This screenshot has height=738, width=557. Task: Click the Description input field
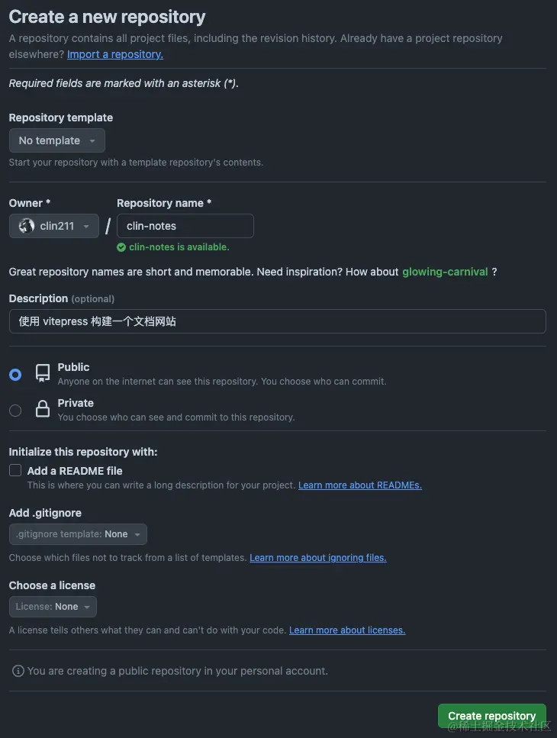[278, 321]
